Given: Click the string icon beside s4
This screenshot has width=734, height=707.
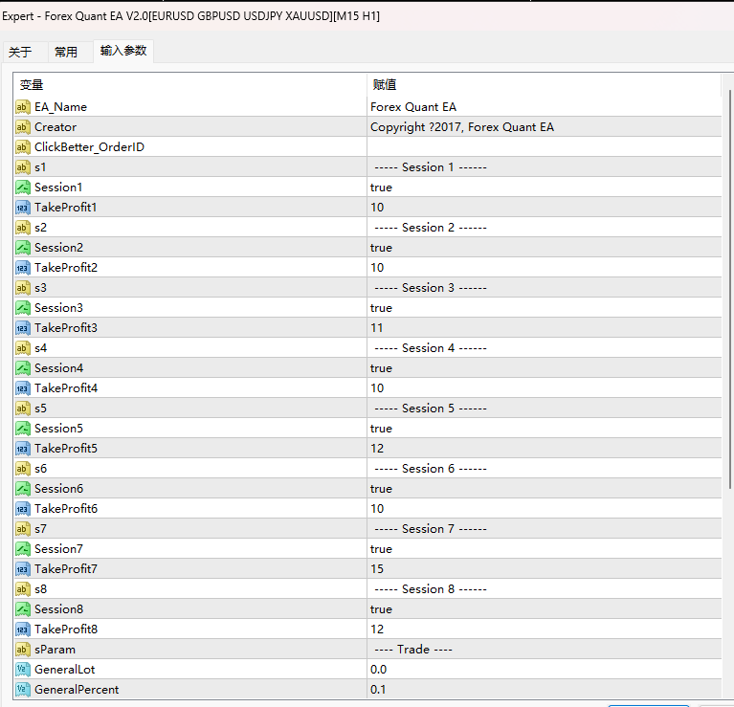Looking at the screenshot, I should pos(22,348).
